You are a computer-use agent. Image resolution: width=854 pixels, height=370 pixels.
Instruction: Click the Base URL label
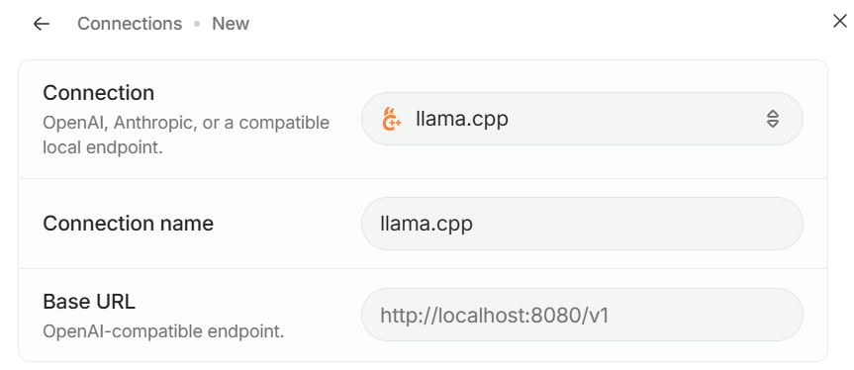click(x=89, y=302)
